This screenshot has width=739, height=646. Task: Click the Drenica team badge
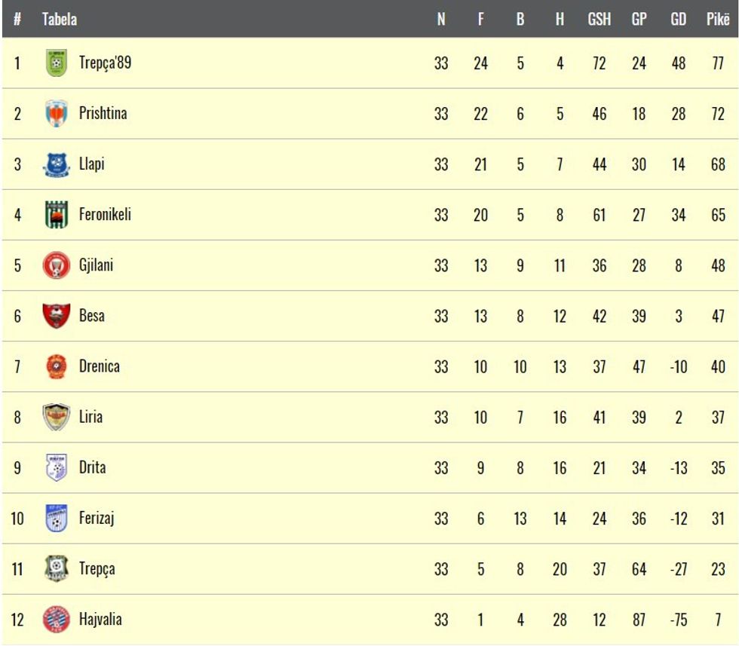click(56, 366)
